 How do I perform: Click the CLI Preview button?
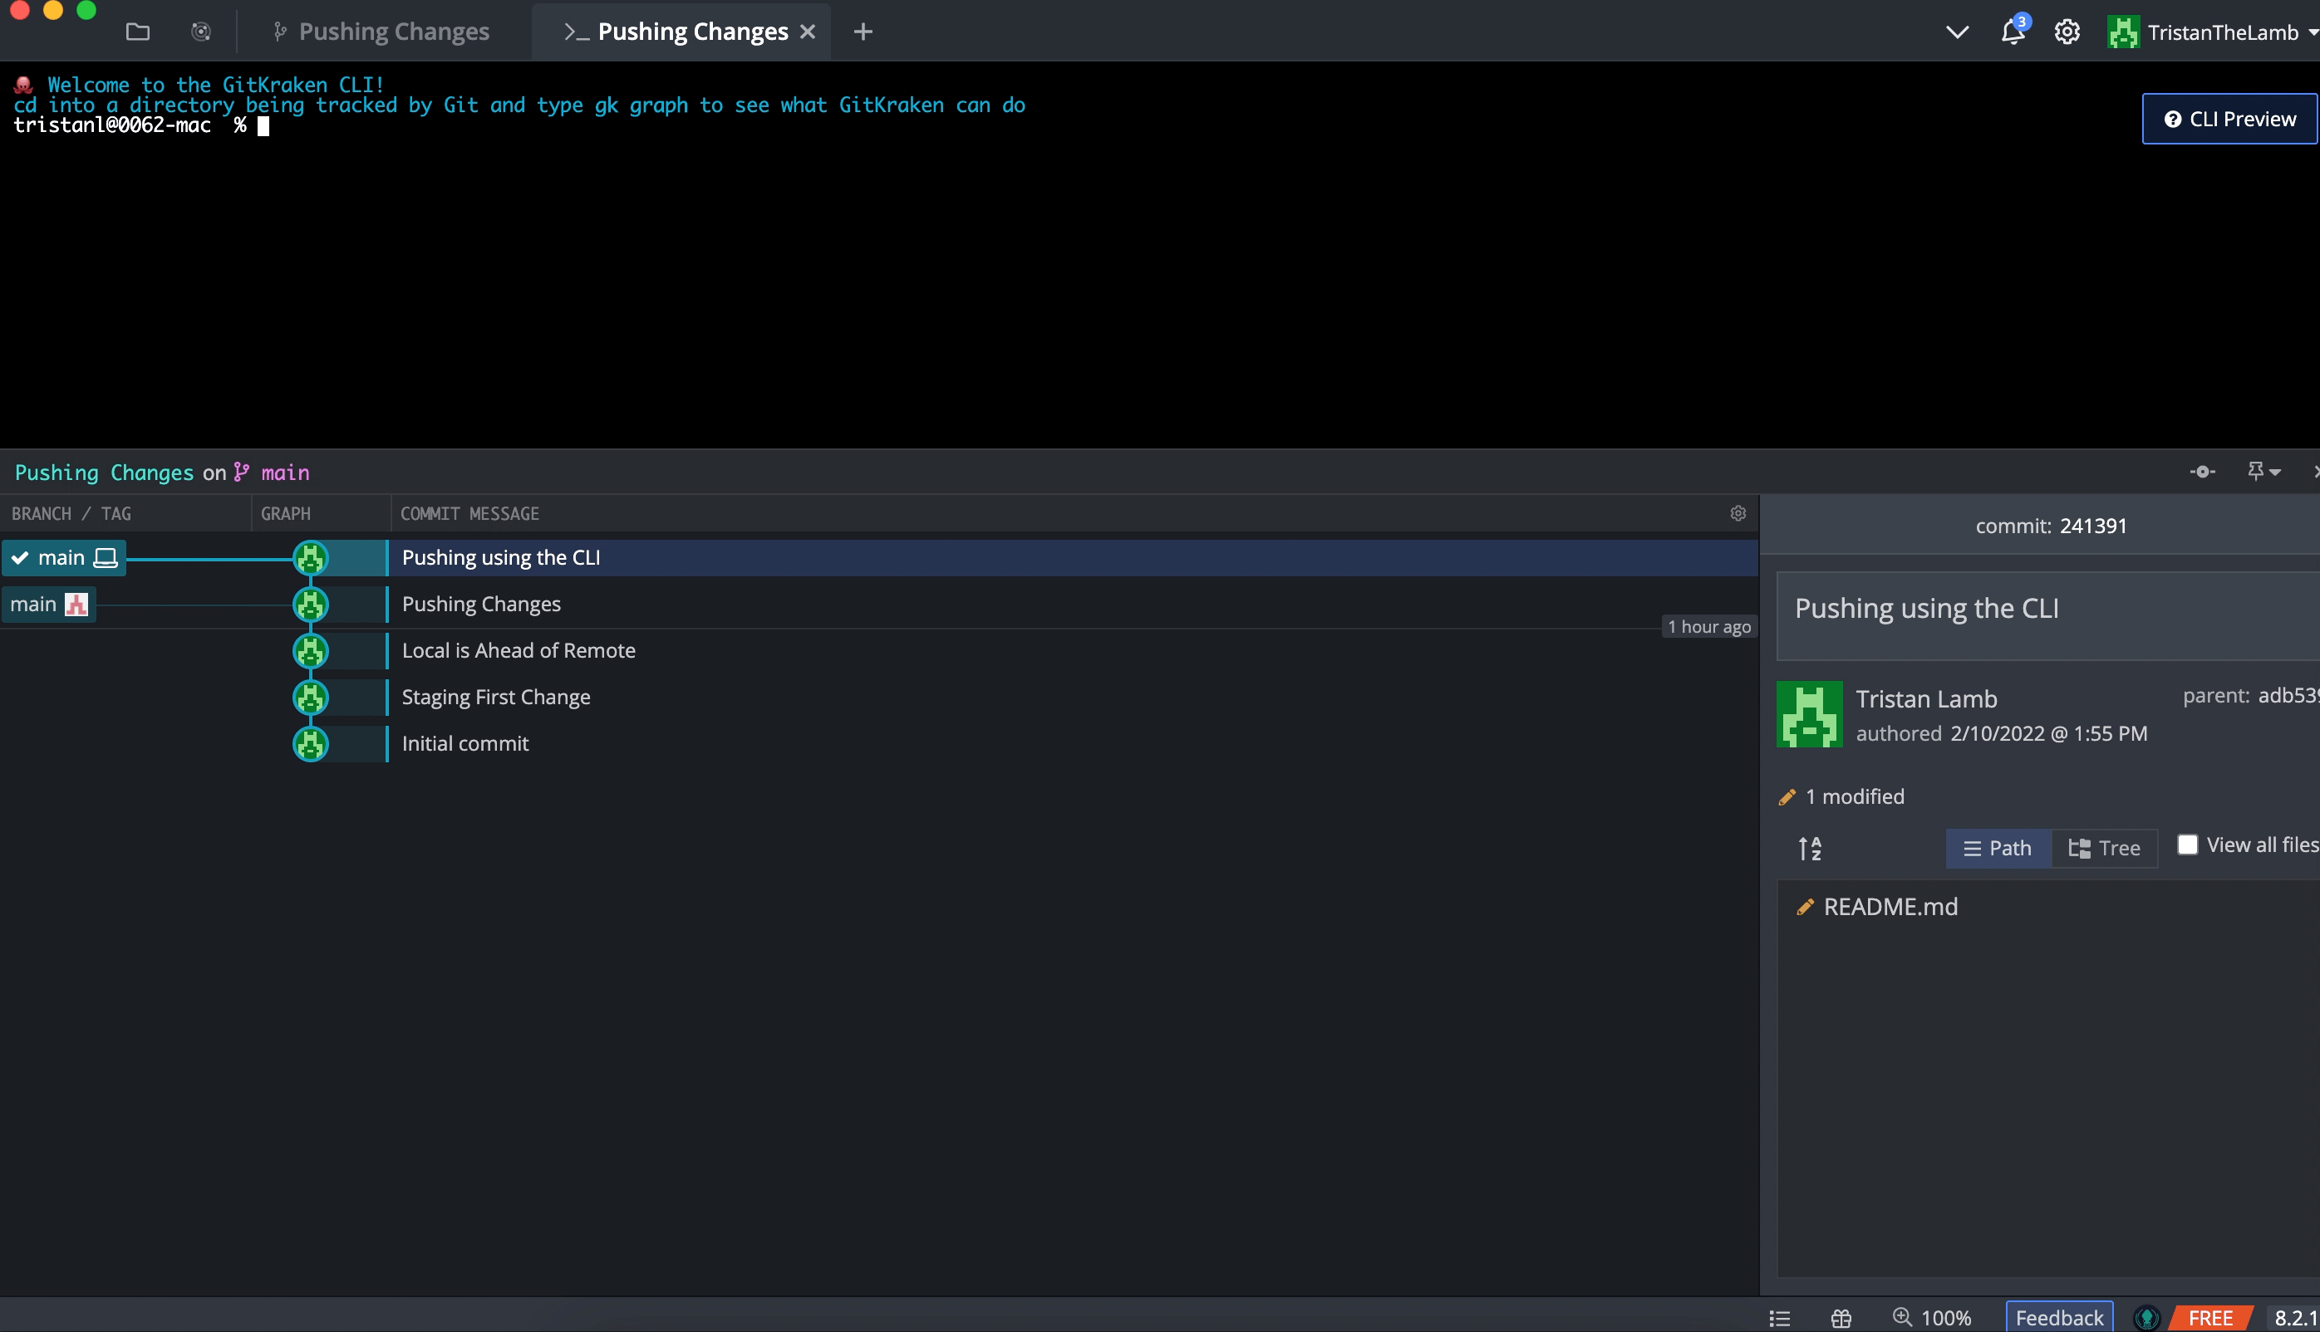pos(2228,120)
